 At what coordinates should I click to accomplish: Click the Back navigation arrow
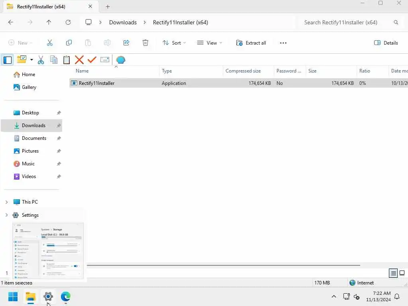click(x=11, y=22)
